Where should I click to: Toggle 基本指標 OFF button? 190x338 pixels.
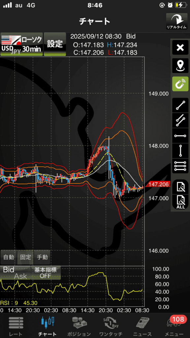coord(46,273)
